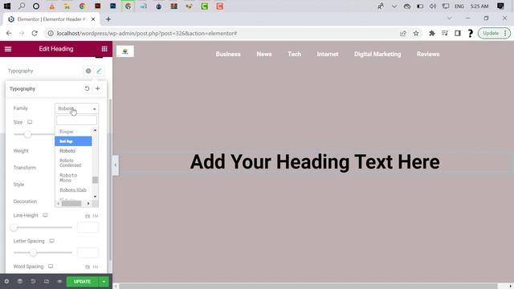Select the Roboto Slab font
The image size is (514, 289).
click(73, 190)
